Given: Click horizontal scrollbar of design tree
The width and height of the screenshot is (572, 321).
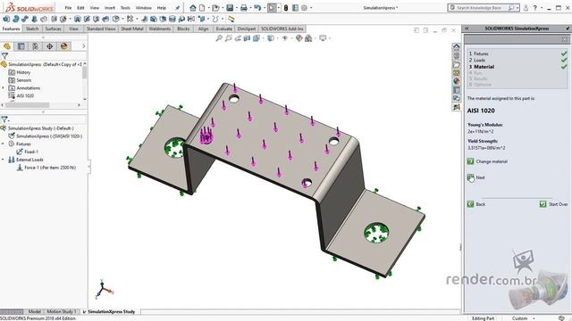Looking at the screenshot, I should (x=27, y=105).
